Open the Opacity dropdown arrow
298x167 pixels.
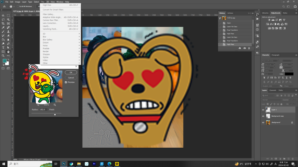pos(295,100)
